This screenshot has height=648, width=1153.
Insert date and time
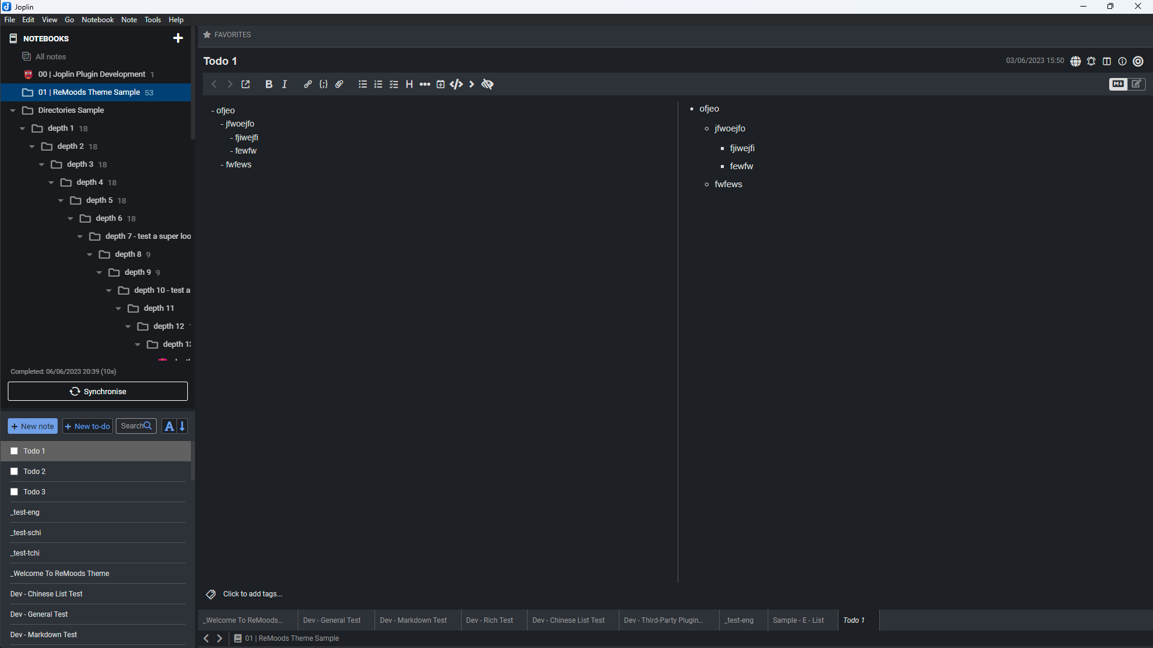(441, 84)
